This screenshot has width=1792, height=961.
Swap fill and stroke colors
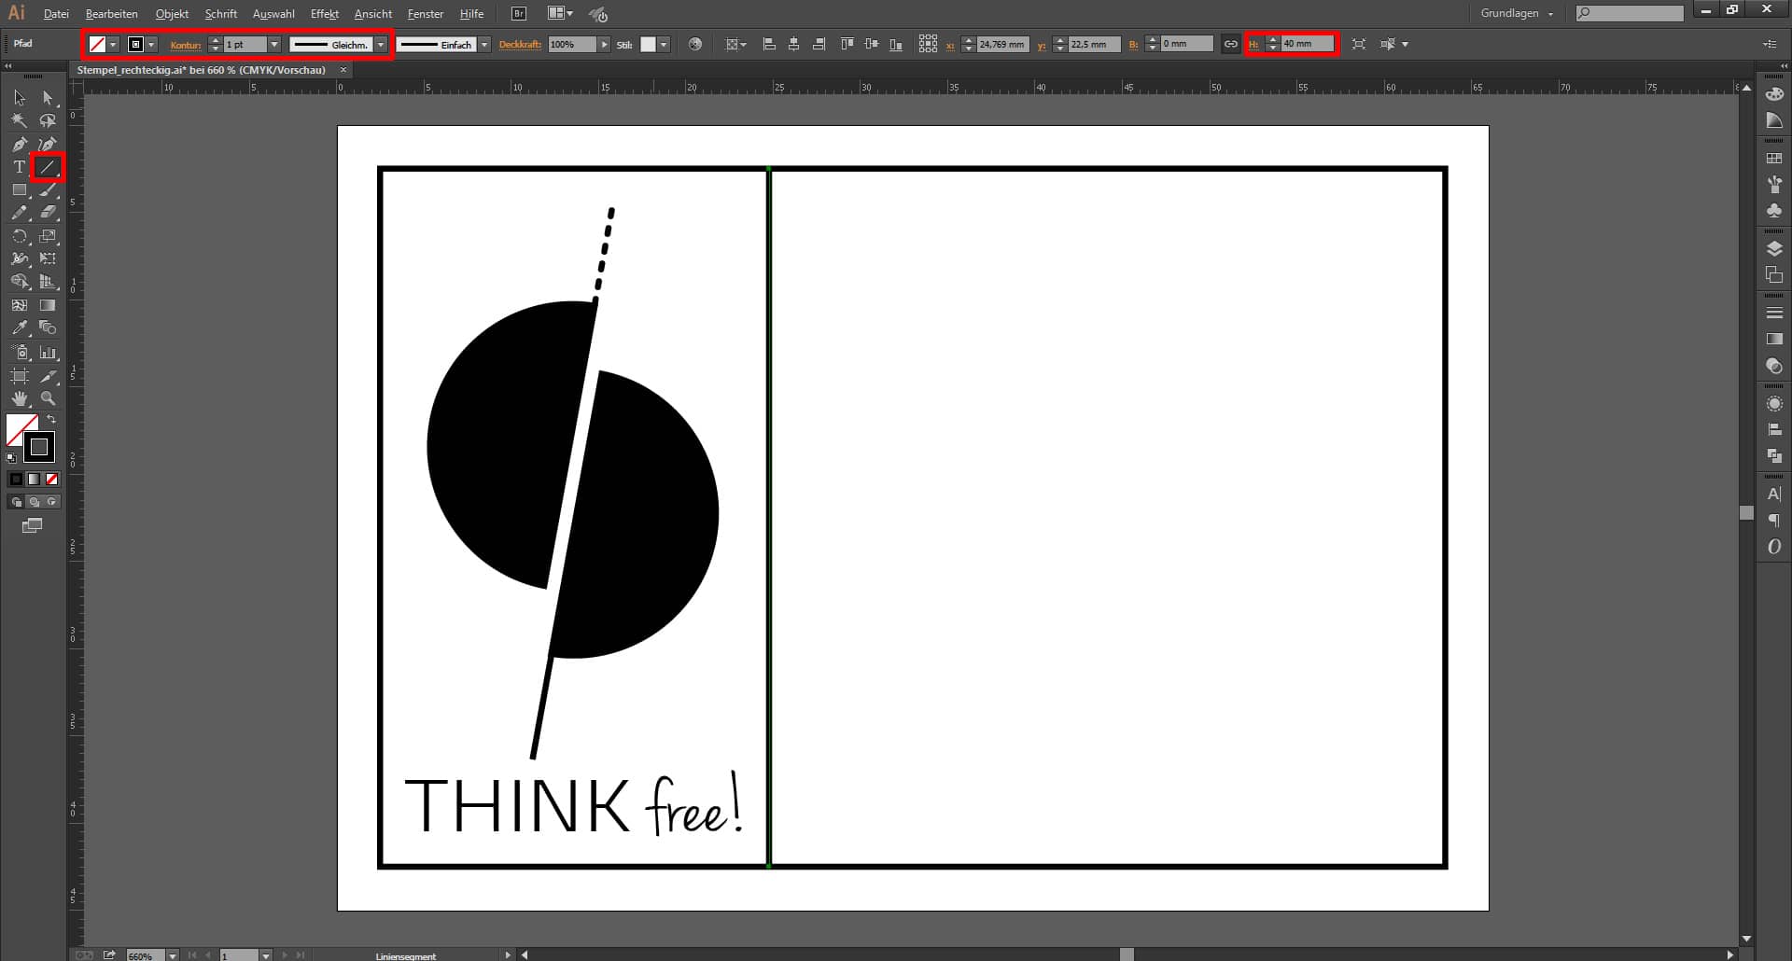pos(50,418)
